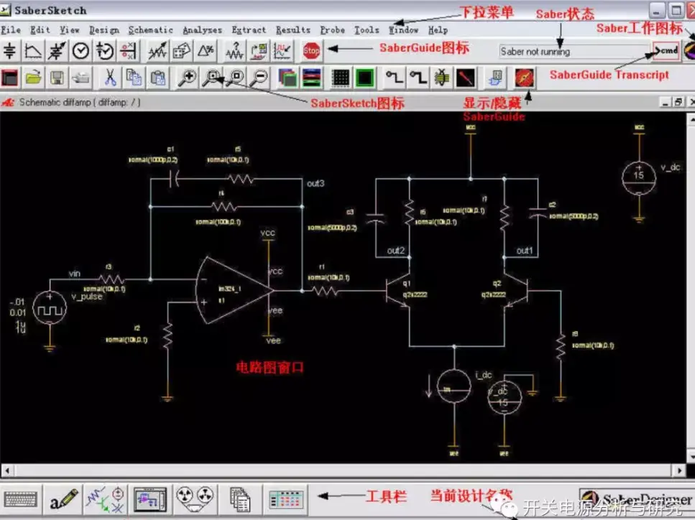
Task: Run DC operating point analysis icon
Action: click(10, 52)
